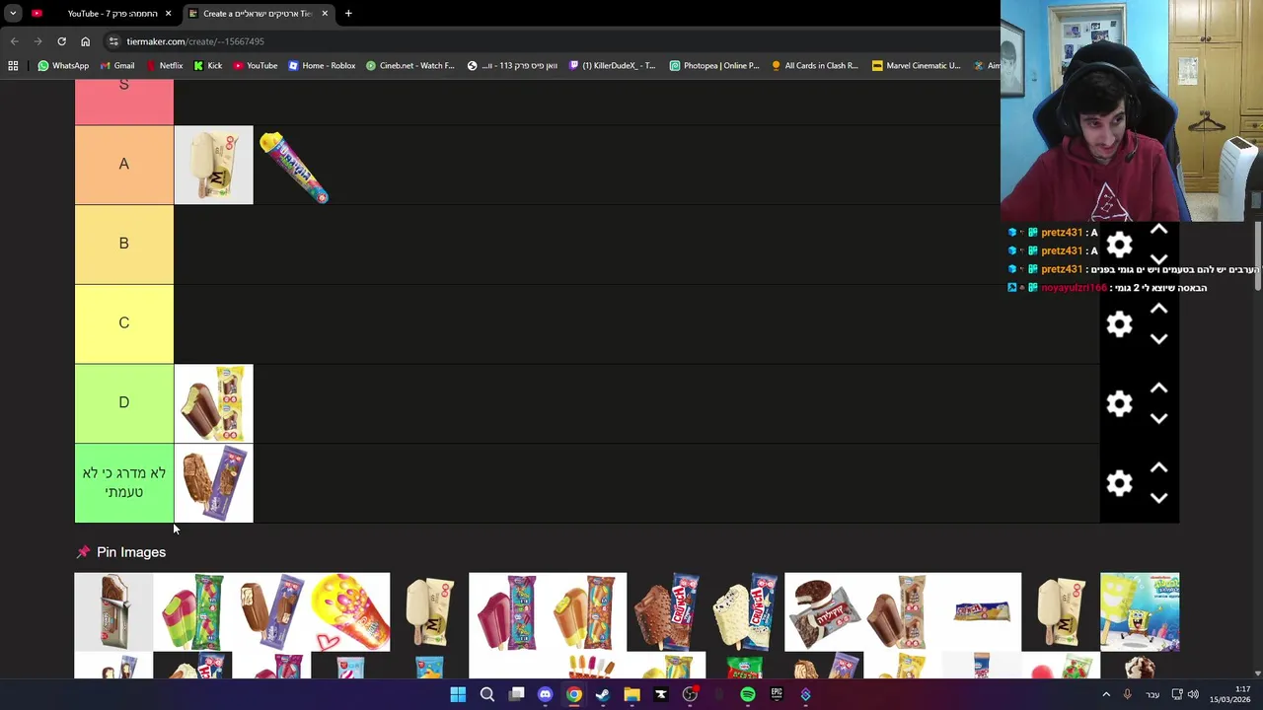Viewport: 1263px width, 710px height.
Task: Reload the page
Action: [61, 41]
